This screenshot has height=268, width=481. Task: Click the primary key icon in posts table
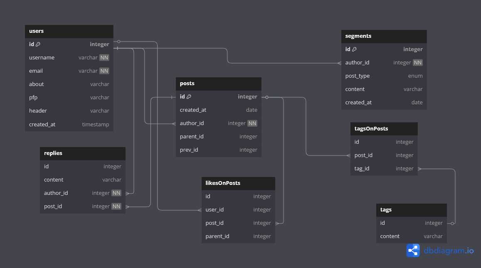coord(189,97)
